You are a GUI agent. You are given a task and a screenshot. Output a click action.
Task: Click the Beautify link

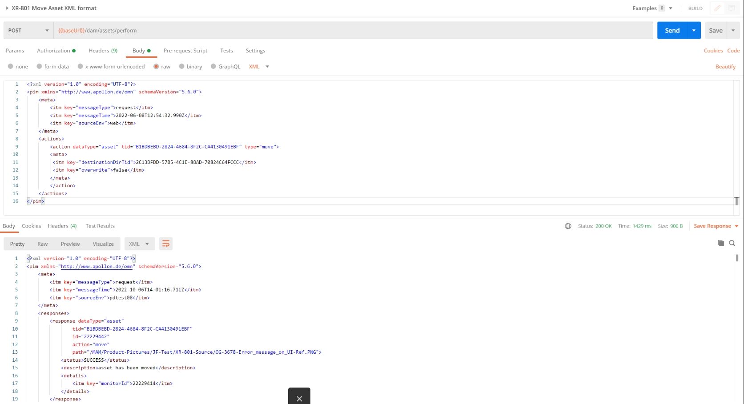[725, 67]
